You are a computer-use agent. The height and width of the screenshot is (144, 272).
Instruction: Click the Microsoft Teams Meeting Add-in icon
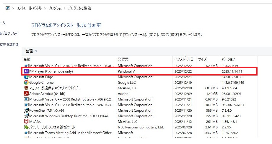(x=26, y=133)
